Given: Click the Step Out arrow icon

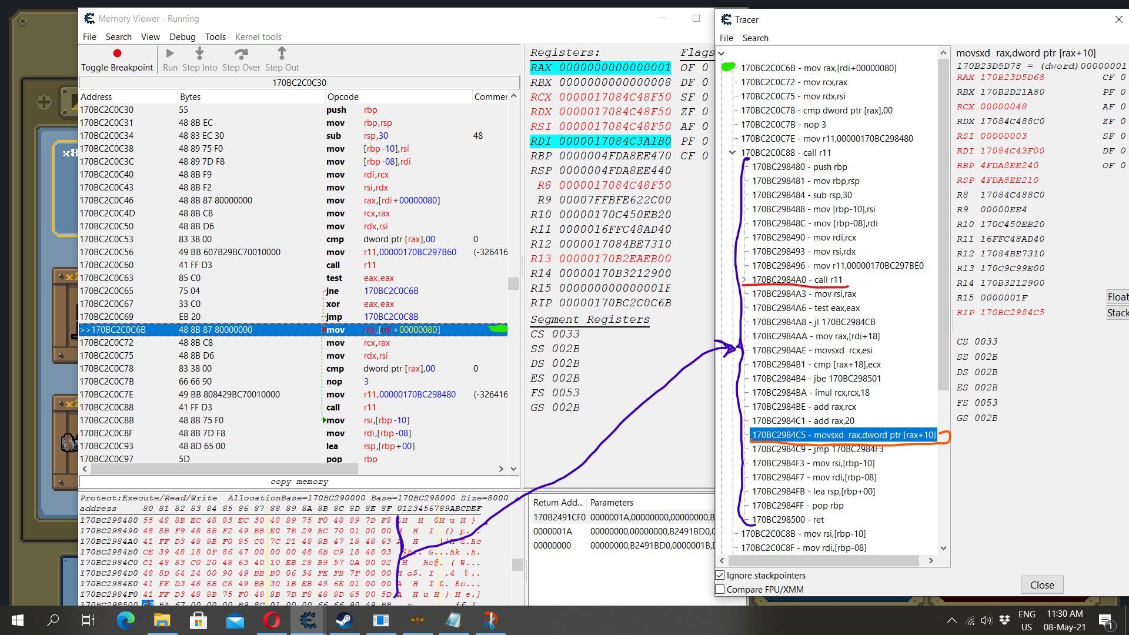Looking at the screenshot, I should pyautogui.click(x=282, y=54).
